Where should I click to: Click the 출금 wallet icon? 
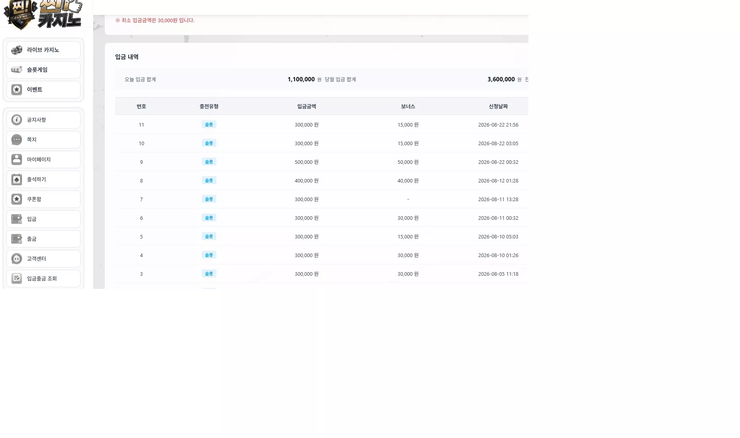click(x=17, y=239)
